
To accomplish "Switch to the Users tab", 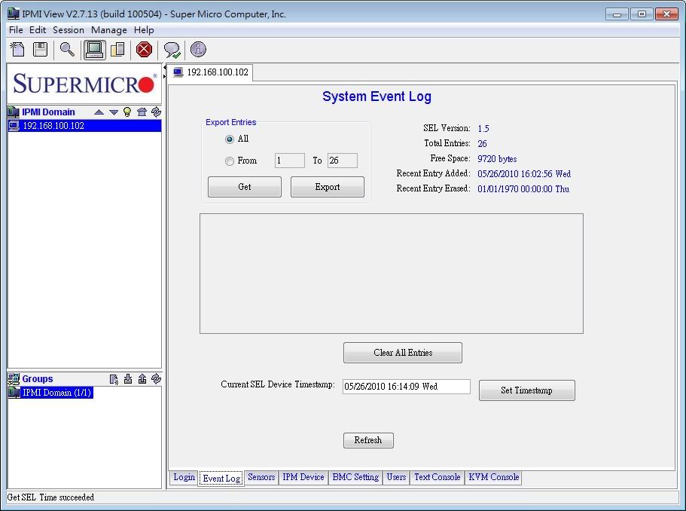I will pyautogui.click(x=396, y=477).
